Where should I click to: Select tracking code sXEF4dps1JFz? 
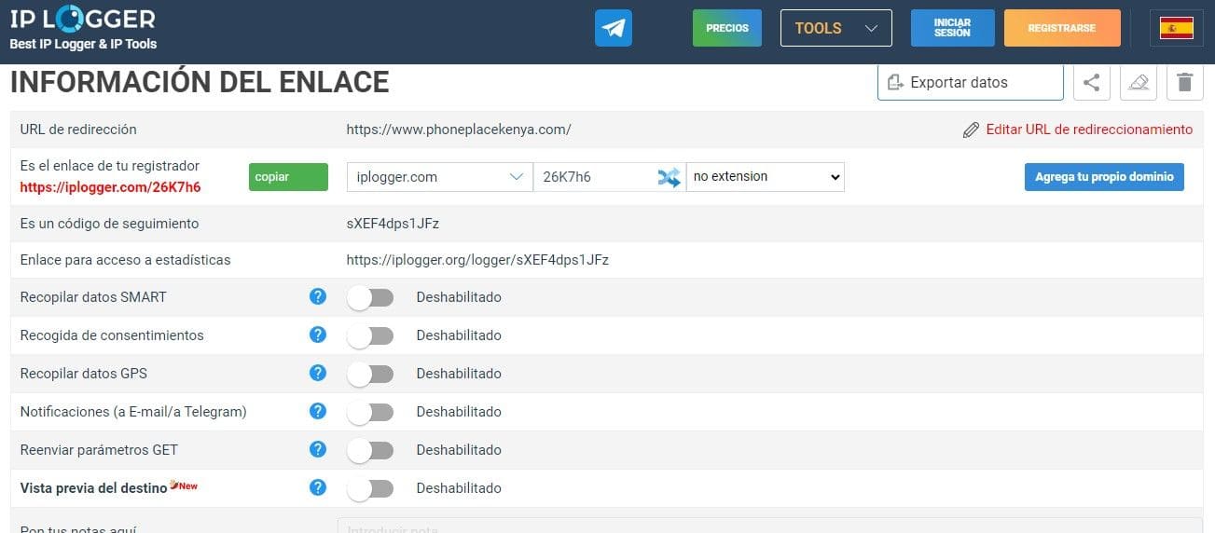click(393, 224)
